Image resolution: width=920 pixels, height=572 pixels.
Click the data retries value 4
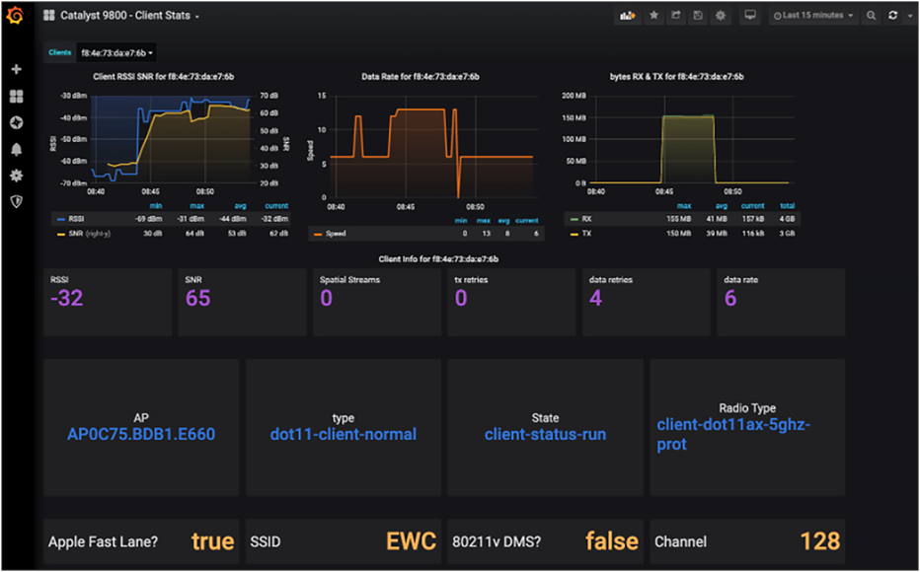pos(595,298)
